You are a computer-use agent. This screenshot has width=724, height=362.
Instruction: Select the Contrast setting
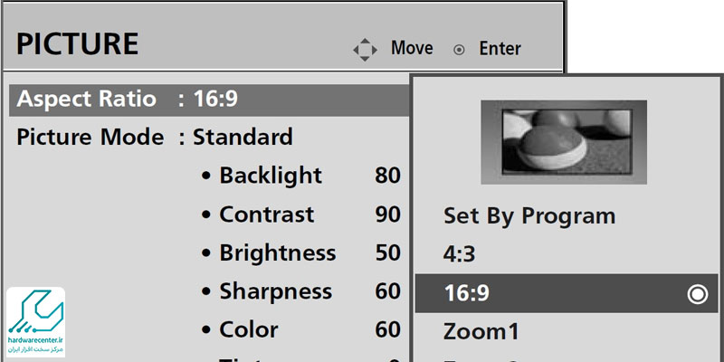pyautogui.click(x=266, y=214)
